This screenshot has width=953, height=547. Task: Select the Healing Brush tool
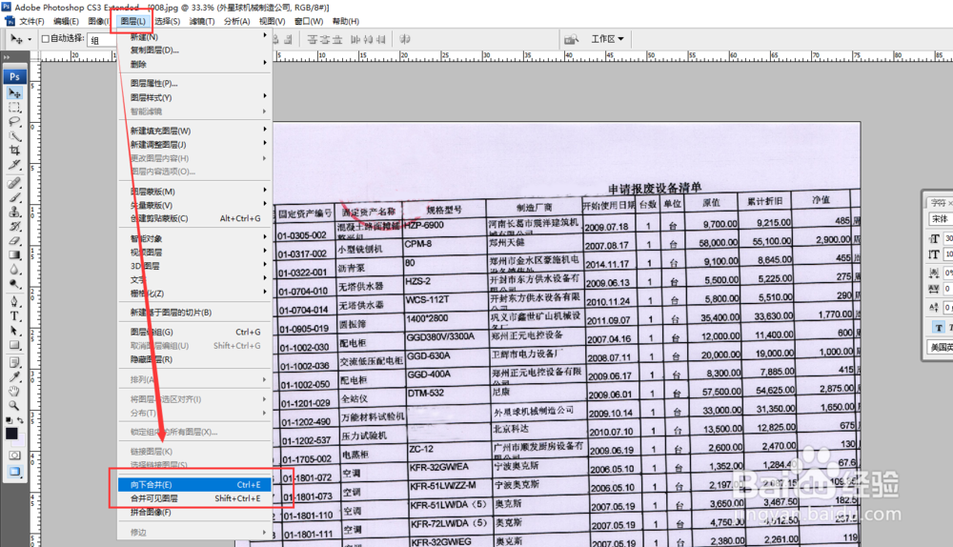tap(14, 183)
